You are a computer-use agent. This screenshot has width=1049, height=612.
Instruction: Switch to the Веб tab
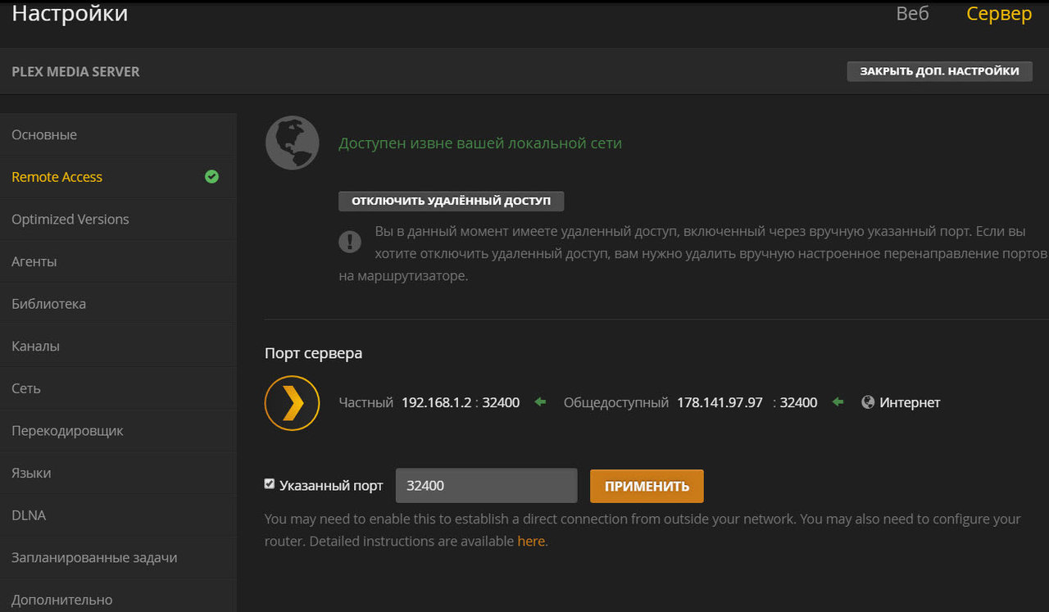912,14
